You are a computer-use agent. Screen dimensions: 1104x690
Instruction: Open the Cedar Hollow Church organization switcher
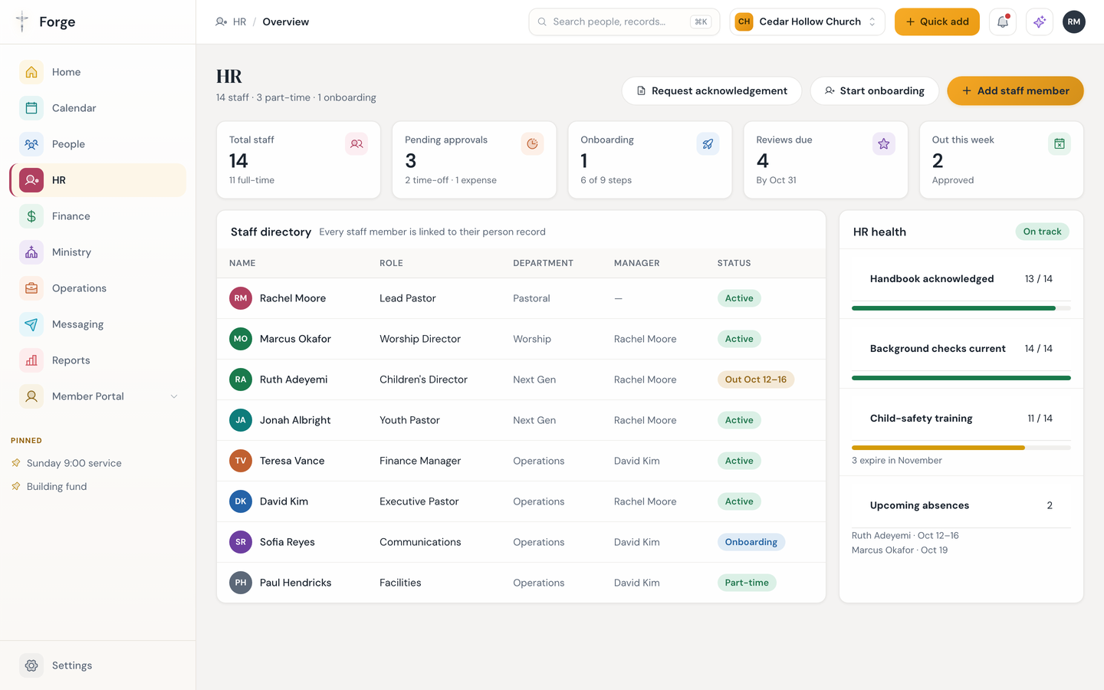click(x=807, y=21)
